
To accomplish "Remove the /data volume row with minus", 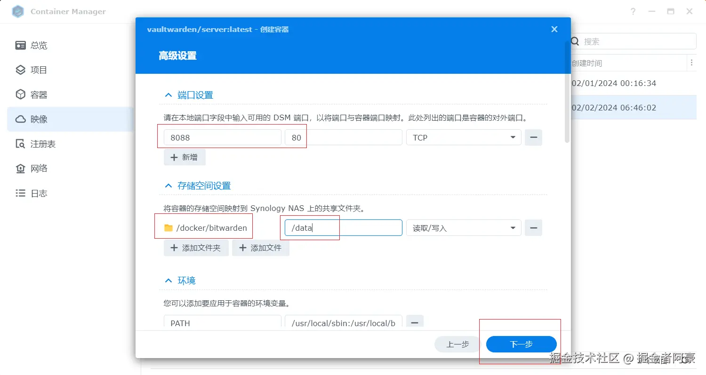I will [533, 228].
